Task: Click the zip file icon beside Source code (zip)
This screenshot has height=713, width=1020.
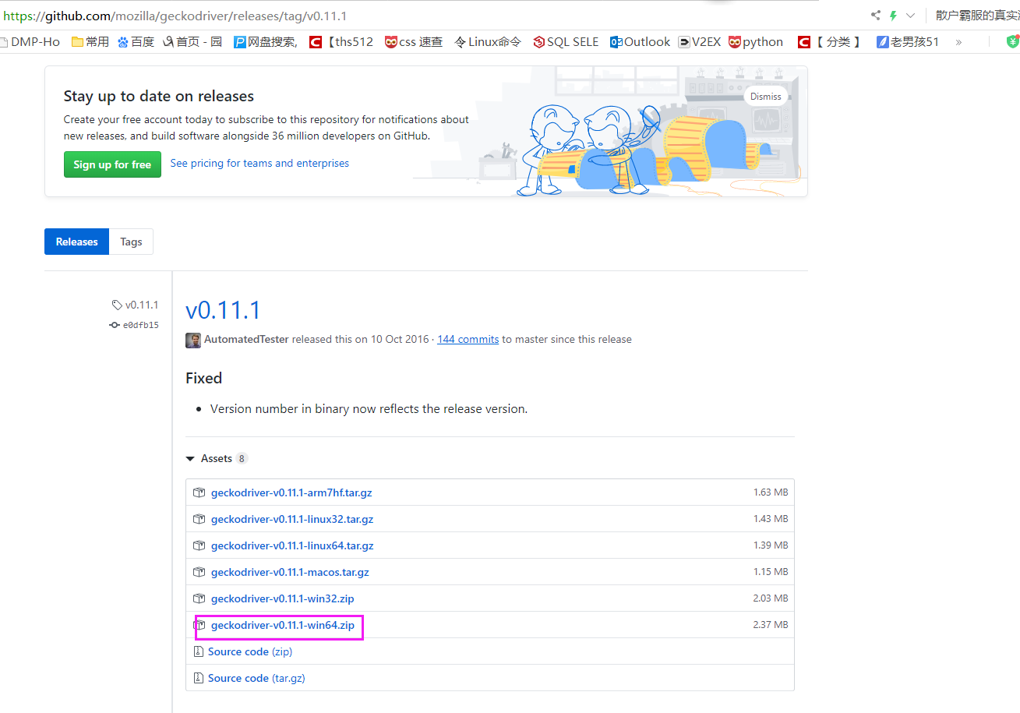Action: [x=198, y=651]
